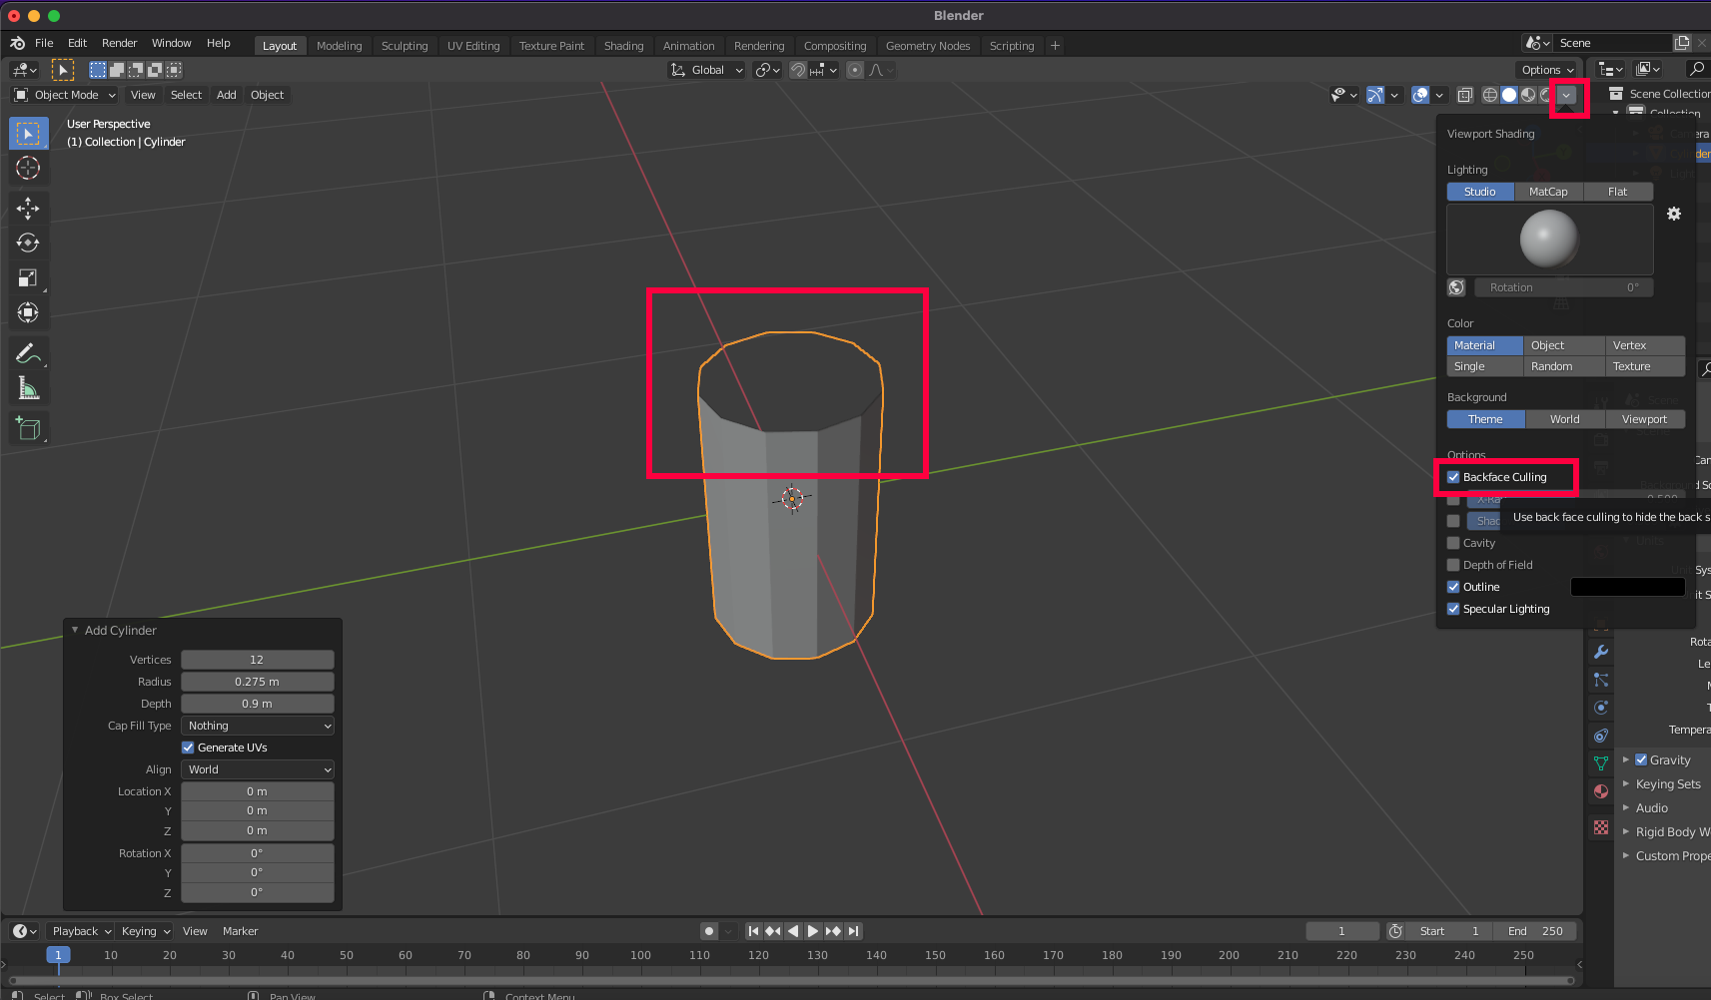Open the Material properties tab
Image resolution: width=1711 pixels, height=1000 pixels.
pyautogui.click(x=1601, y=791)
